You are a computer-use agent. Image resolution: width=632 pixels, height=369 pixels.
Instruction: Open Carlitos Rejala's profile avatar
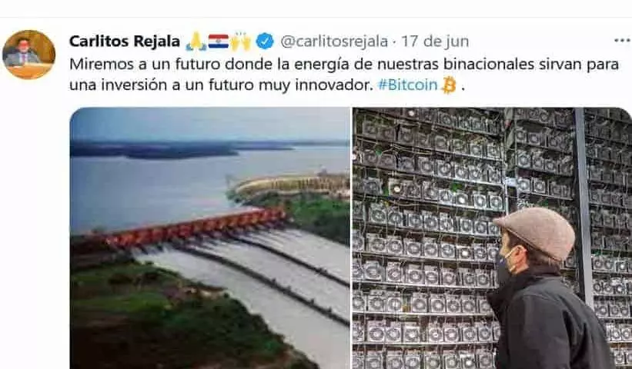28,55
